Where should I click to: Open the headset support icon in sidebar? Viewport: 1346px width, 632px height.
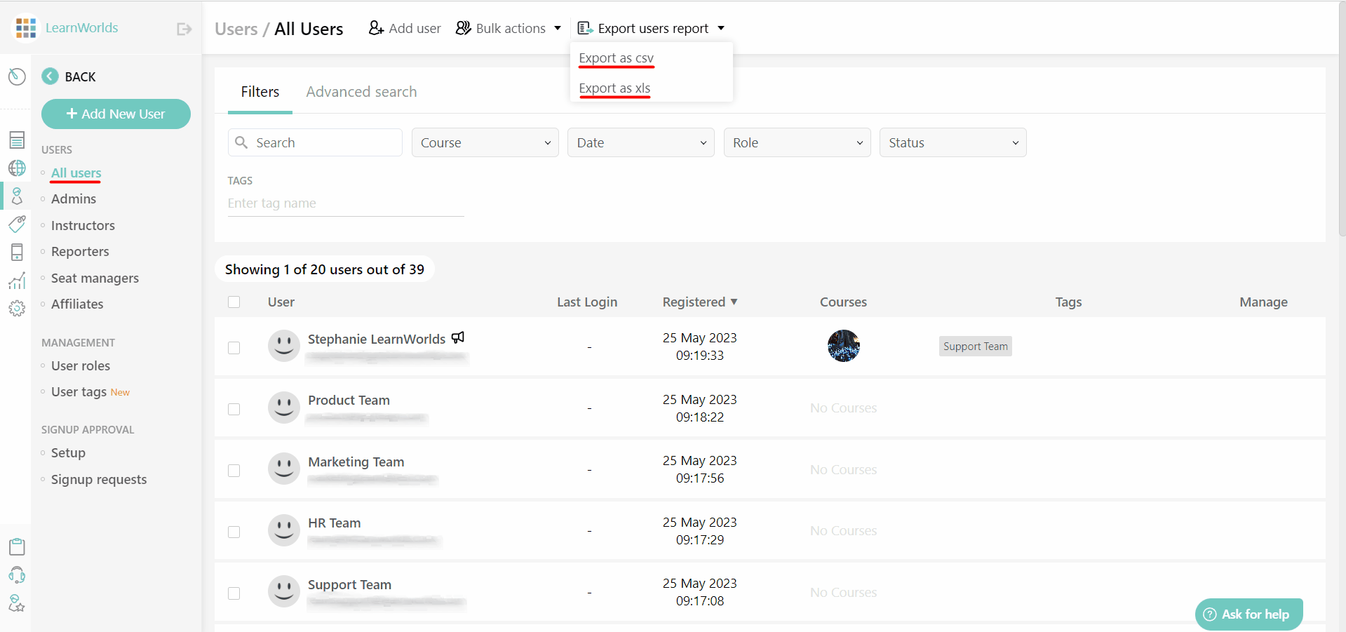(x=17, y=574)
